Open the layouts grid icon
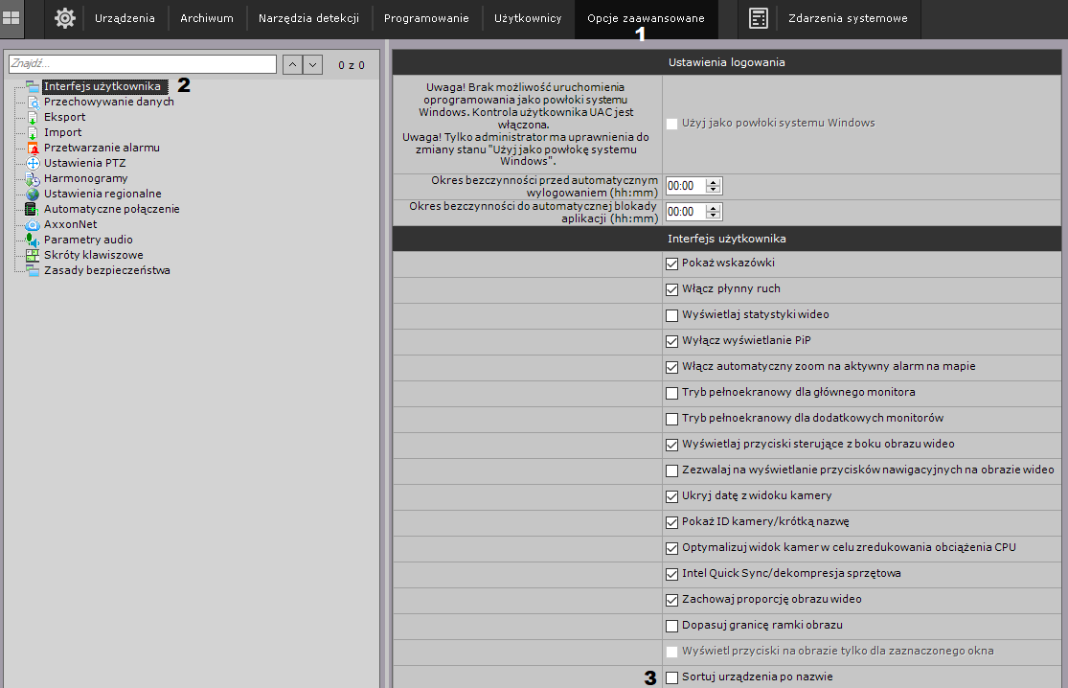The image size is (1068, 688). tap(12, 18)
